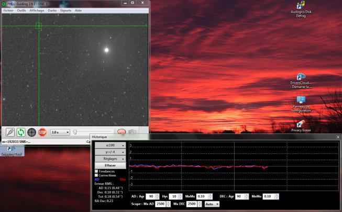Click the Historique panel title
The width and height of the screenshot is (342, 212).
coord(100,137)
